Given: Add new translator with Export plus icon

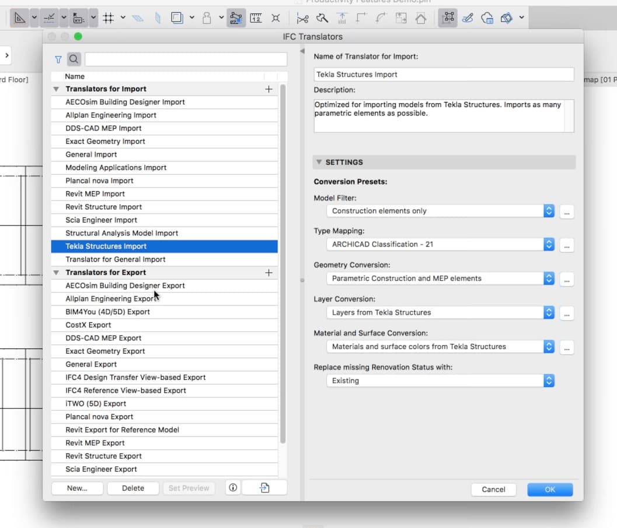Looking at the screenshot, I should [x=269, y=273].
